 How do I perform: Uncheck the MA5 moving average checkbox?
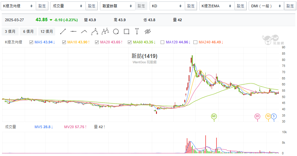(x=31, y=42)
